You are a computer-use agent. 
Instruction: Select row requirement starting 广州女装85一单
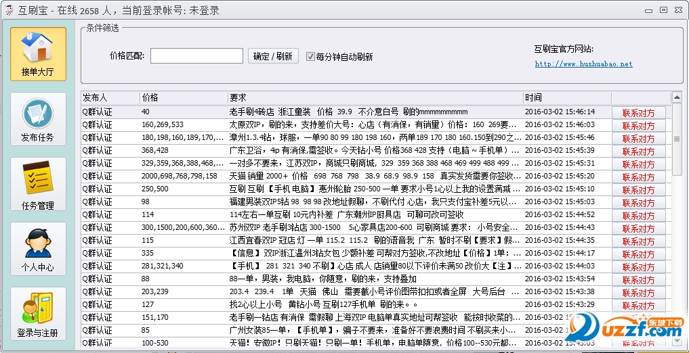375,330
